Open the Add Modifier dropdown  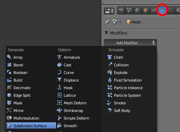[130, 43]
